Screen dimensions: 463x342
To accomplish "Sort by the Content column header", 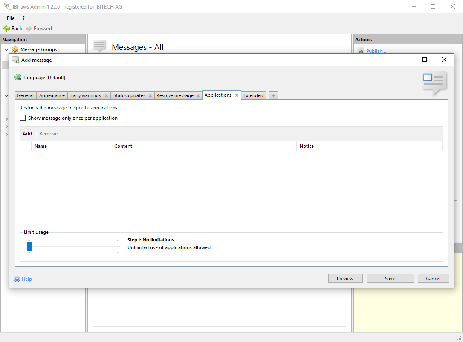I will (x=123, y=146).
